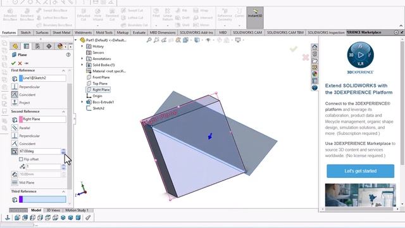Open the FeatureManager design tree tab

coord(15,46)
